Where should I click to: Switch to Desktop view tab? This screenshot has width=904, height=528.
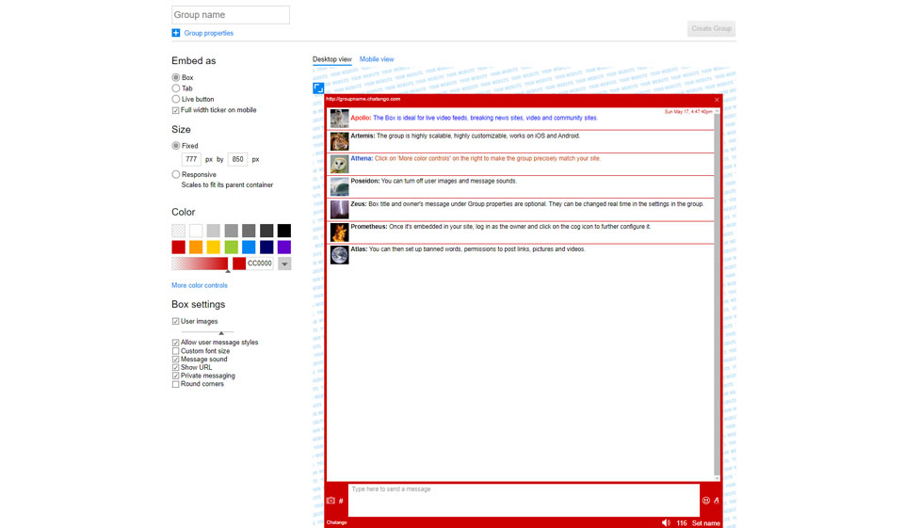331,59
